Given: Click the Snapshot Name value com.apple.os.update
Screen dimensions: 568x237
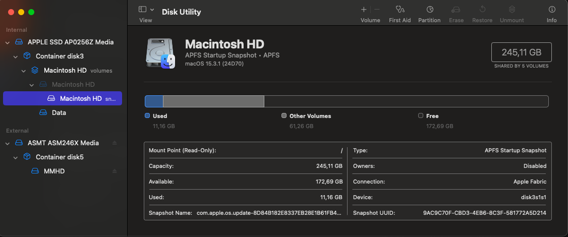Looking at the screenshot, I should coord(269,213).
